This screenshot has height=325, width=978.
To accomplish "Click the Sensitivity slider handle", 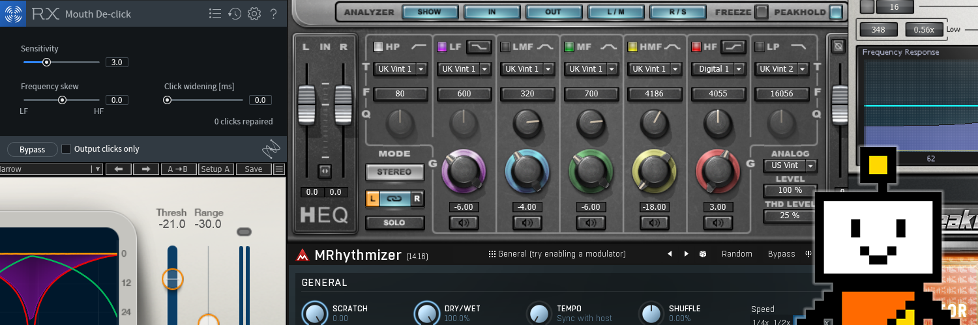I will (x=46, y=63).
